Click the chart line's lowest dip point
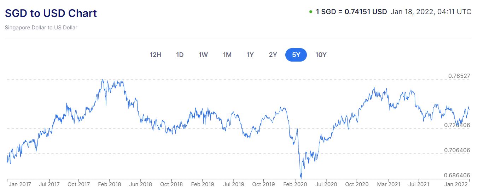Image resolution: width=478 pixels, height=195 pixels. click(x=301, y=178)
